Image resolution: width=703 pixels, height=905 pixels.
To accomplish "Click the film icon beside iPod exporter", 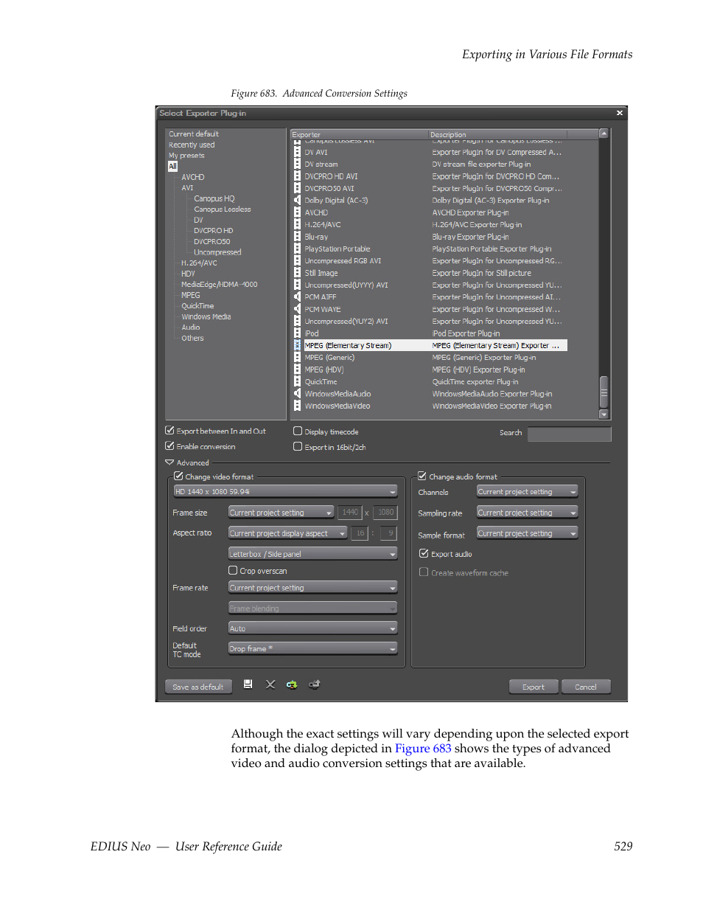I will (x=297, y=333).
